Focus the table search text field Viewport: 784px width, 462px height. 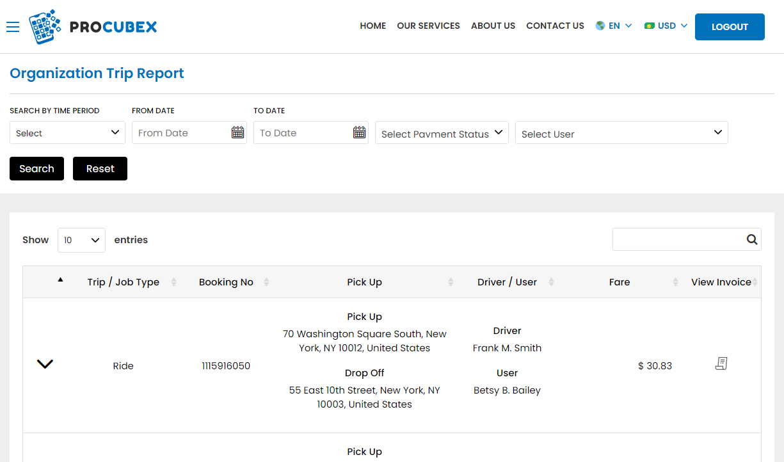pos(677,239)
